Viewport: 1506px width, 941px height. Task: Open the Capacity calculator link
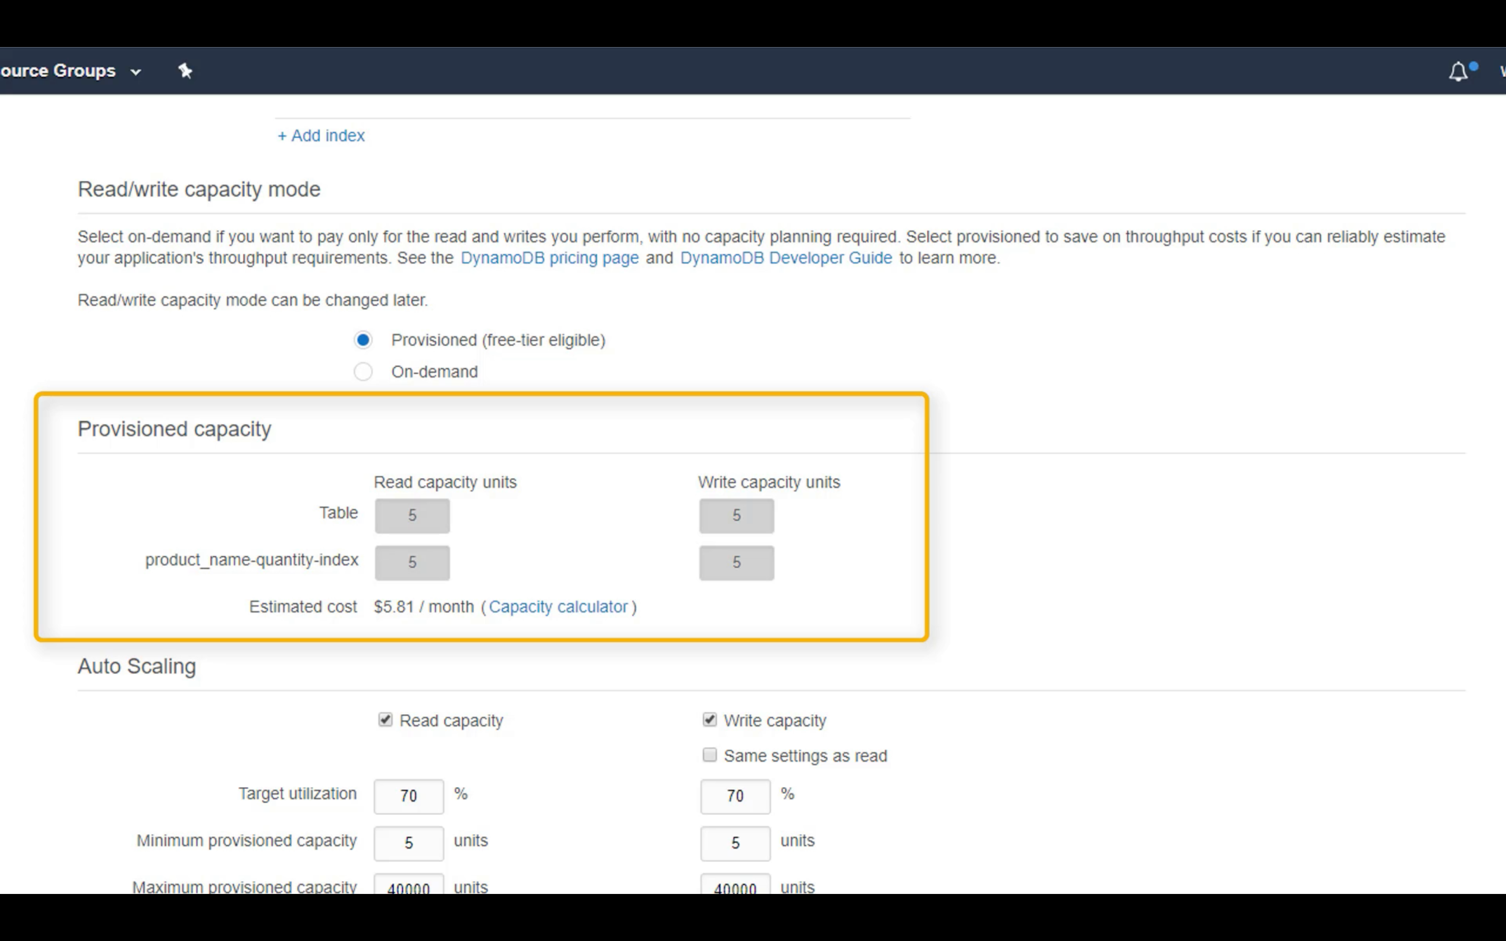[x=558, y=607]
